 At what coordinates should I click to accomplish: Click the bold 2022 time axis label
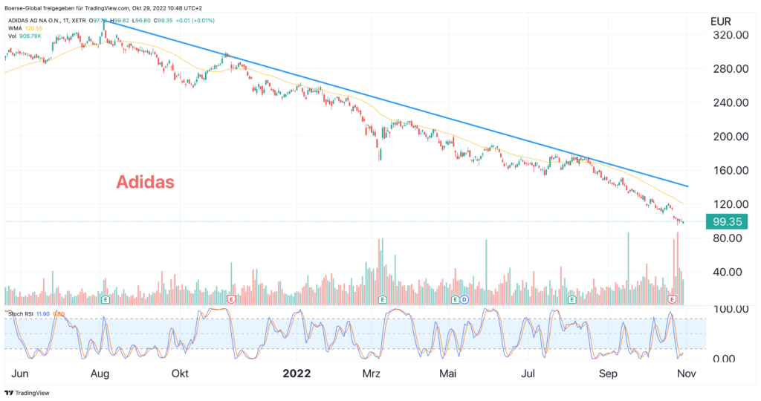click(297, 374)
